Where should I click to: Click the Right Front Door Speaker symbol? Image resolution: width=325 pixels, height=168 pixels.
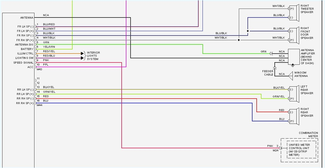[294, 34]
